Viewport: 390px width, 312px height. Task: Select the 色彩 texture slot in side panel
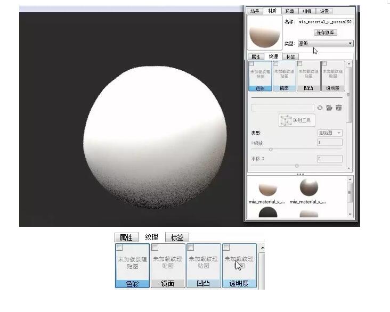(x=260, y=76)
